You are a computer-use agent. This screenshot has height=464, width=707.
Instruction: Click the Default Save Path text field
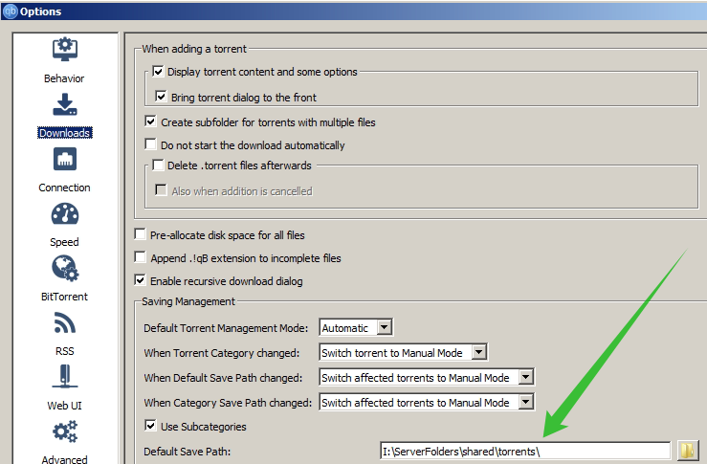pyautogui.click(x=524, y=452)
